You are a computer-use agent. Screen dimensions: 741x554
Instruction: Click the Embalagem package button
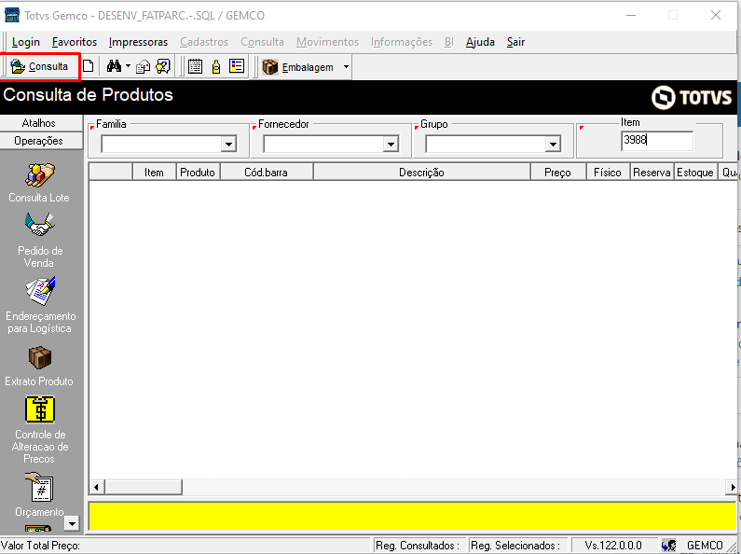click(298, 67)
